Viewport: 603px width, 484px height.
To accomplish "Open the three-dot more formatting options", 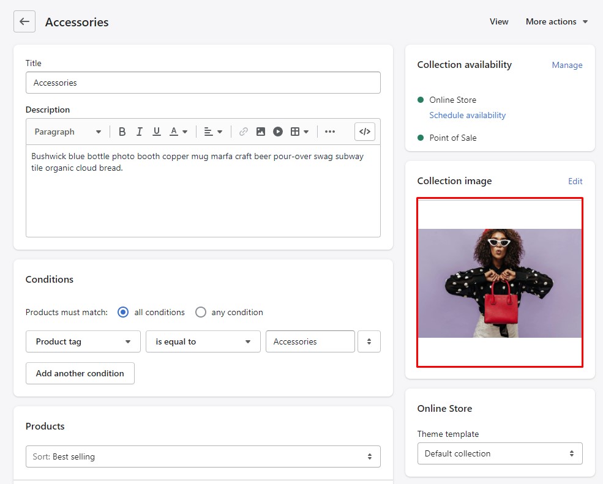I will (x=330, y=132).
